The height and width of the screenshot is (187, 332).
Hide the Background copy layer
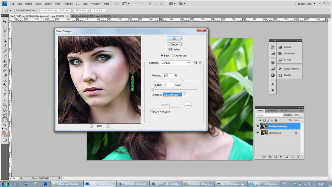click(258, 126)
